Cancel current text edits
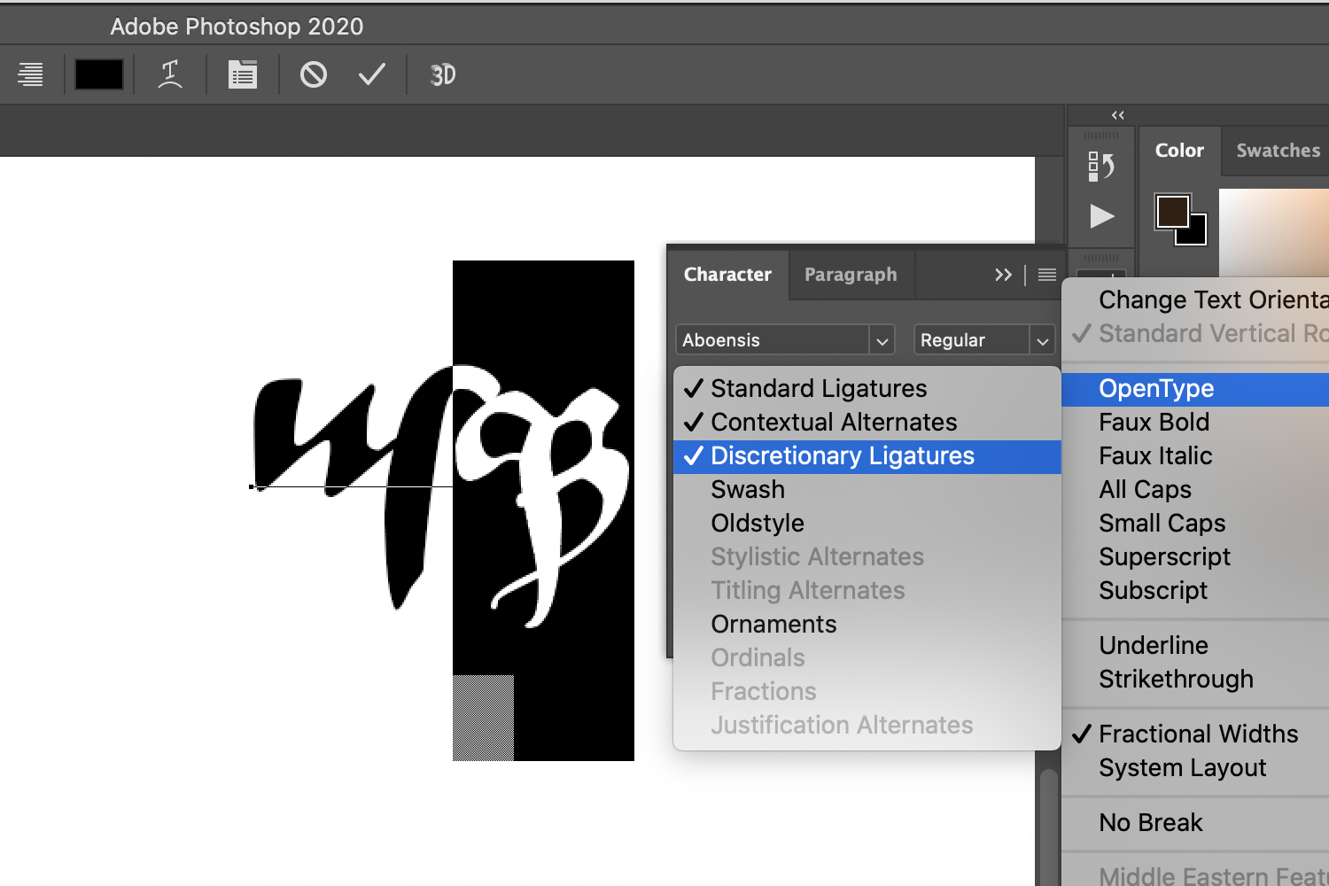The image size is (1329, 886). pos(314,75)
